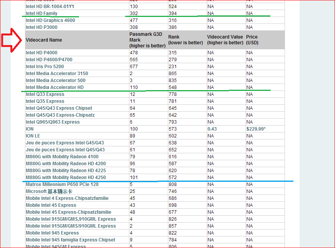Click Mobile Intel 4 Express-Chipsatzfamilie link
The width and height of the screenshot is (335, 248).
67,198
